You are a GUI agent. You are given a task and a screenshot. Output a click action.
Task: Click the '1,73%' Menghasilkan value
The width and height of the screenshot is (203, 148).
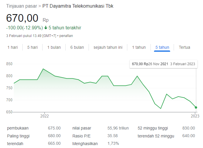pyautogui.click(x=113, y=143)
